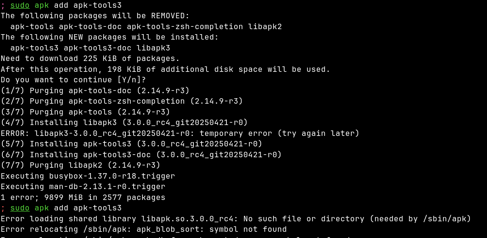Click the underlined sudo in second command

(20, 208)
